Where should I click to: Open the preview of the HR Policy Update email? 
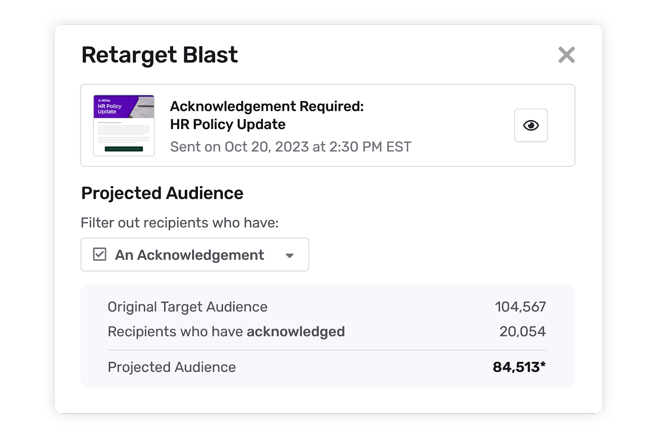(x=531, y=125)
